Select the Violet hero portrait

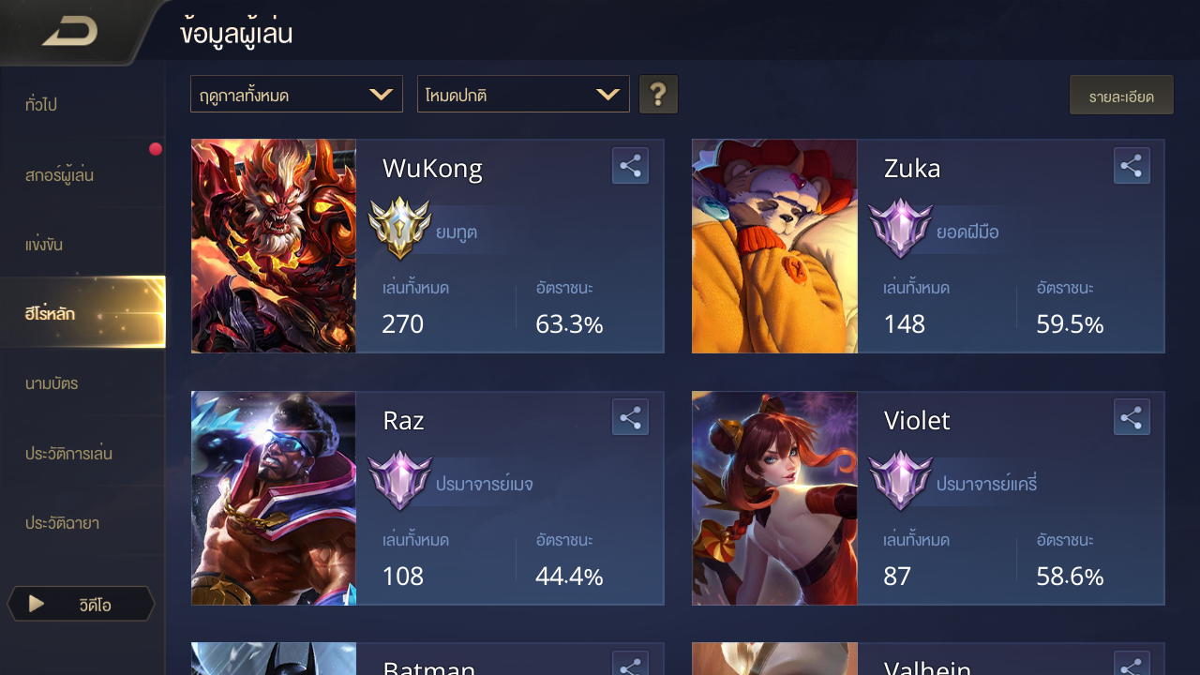click(x=774, y=498)
